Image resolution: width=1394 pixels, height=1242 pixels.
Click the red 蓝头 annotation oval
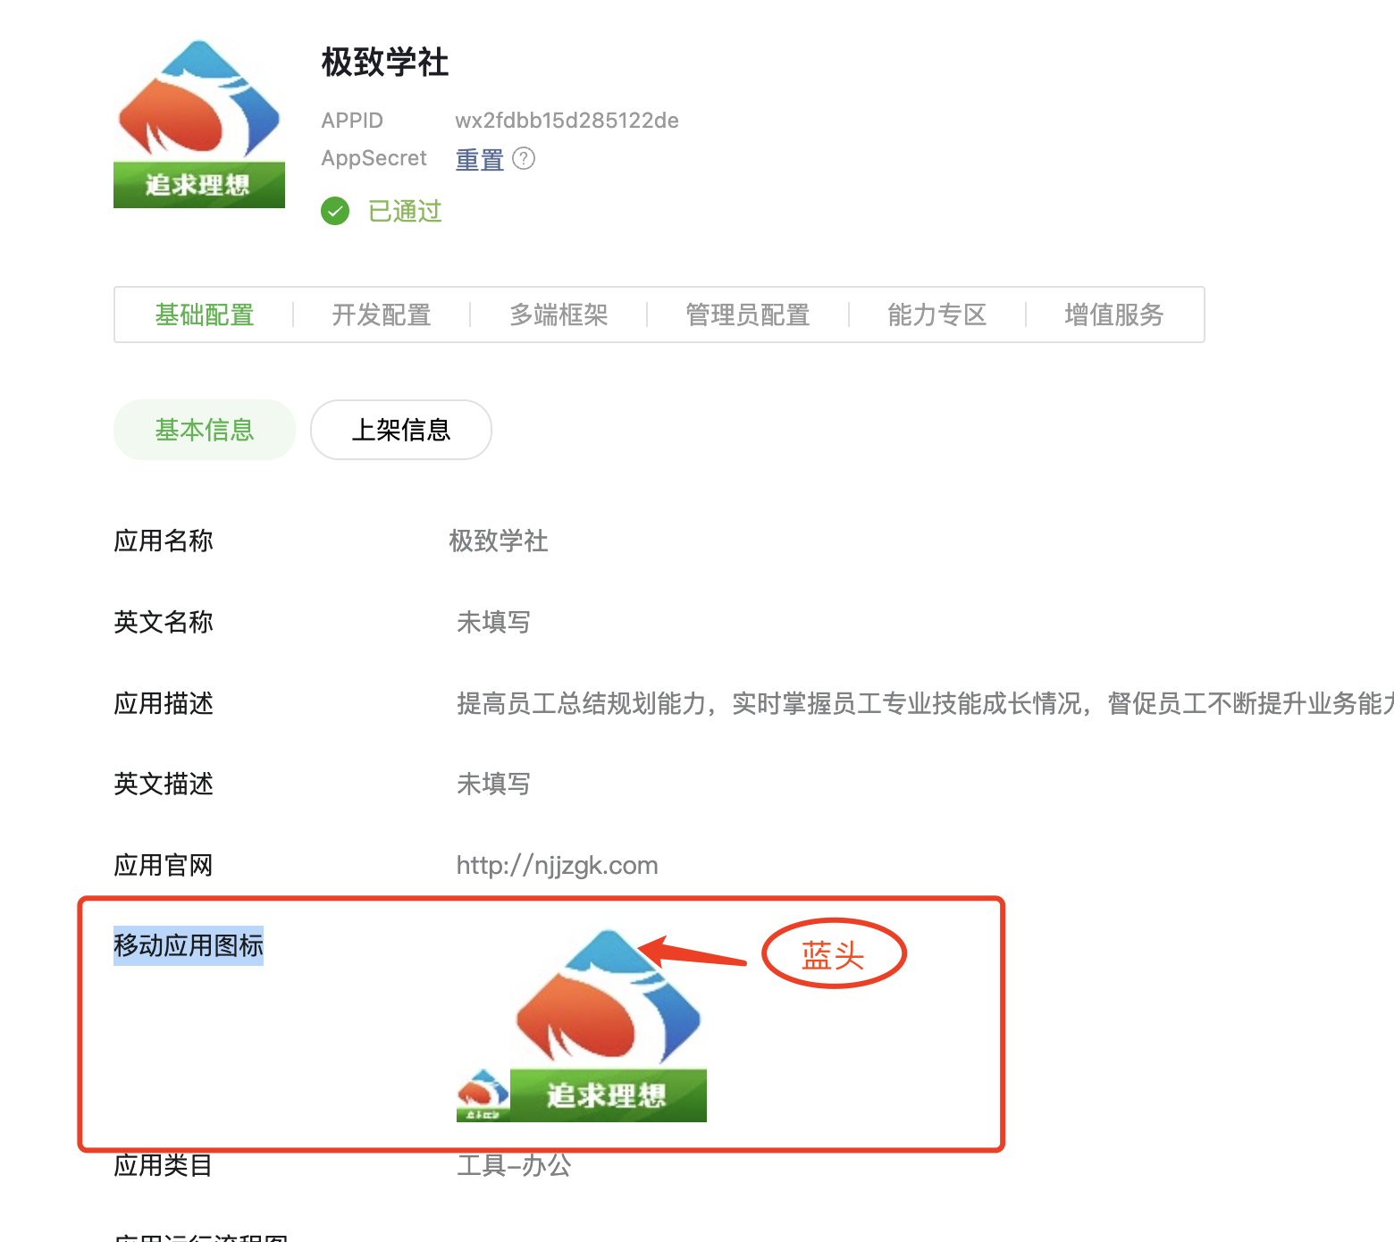click(x=834, y=953)
